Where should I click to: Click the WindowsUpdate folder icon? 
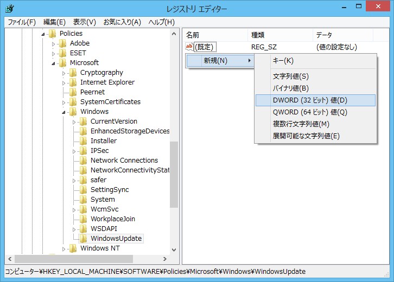[84, 239]
